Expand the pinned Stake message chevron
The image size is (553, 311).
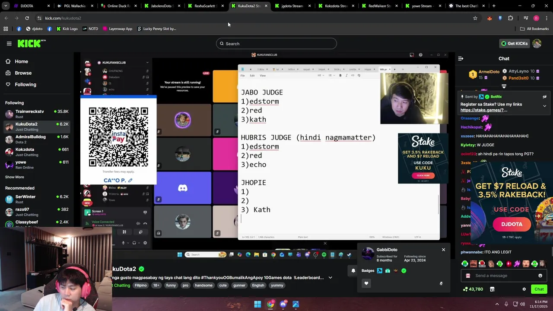[544, 106]
